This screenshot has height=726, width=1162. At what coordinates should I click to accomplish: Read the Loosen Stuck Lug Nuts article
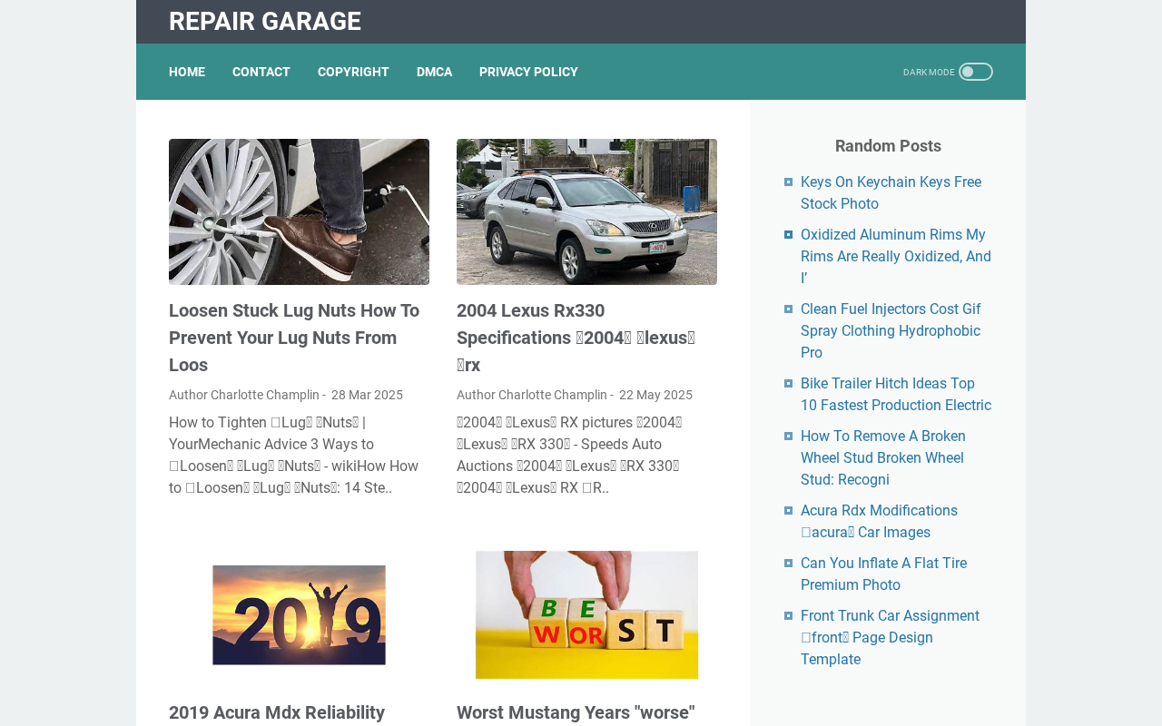coord(294,338)
